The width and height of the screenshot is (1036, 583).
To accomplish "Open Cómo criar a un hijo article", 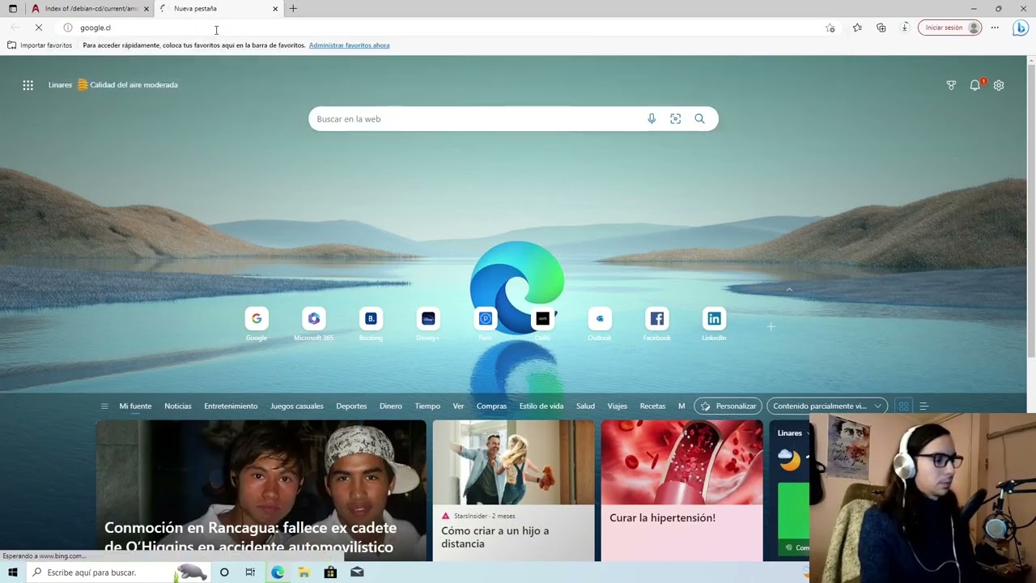I will [513, 491].
